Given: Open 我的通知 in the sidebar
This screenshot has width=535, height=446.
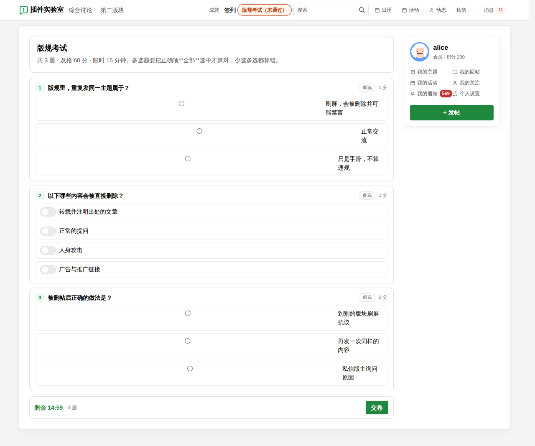Looking at the screenshot, I should point(424,94).
